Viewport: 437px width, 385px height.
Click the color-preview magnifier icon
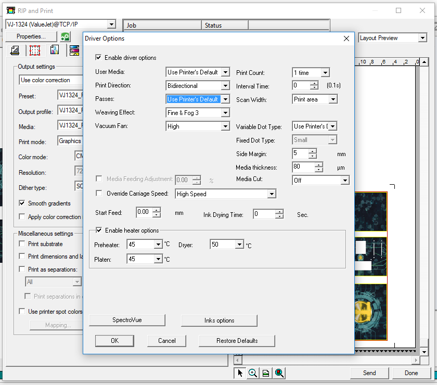click(x=279, y=373)
